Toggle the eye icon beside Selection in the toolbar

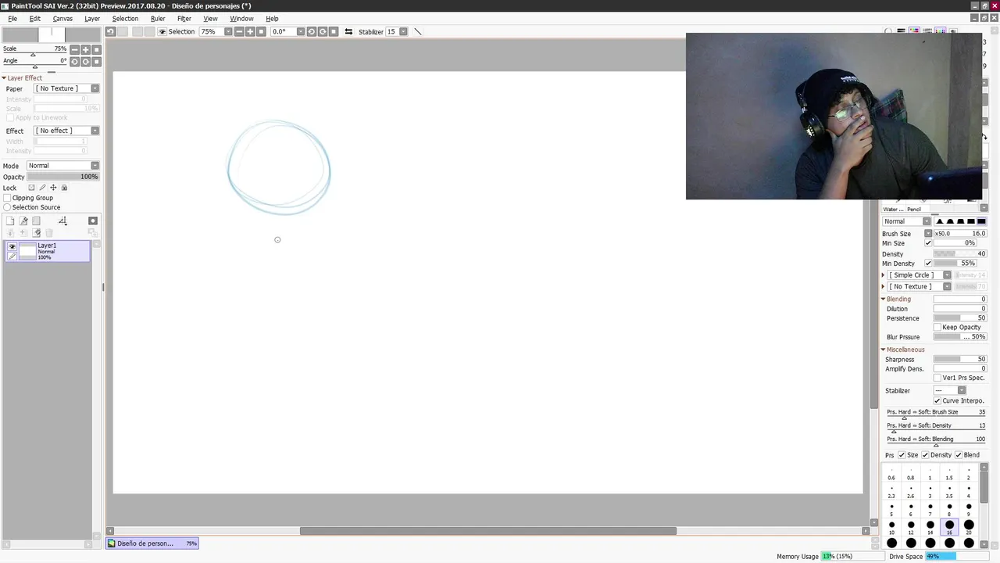click(162, 31)
